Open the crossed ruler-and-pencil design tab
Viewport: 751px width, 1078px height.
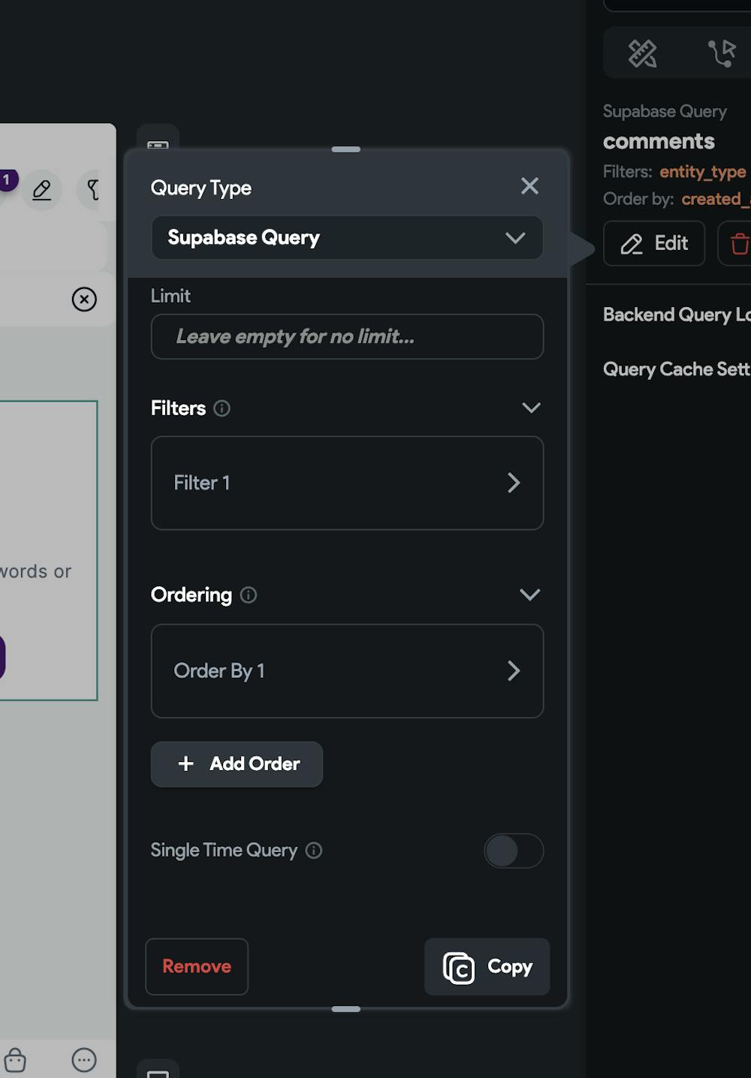[642, 53]
